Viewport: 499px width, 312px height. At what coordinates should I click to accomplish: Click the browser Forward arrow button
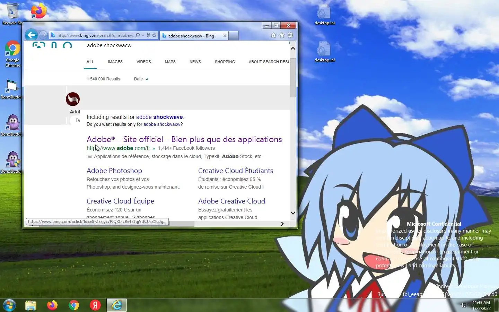tap(43, 35)
